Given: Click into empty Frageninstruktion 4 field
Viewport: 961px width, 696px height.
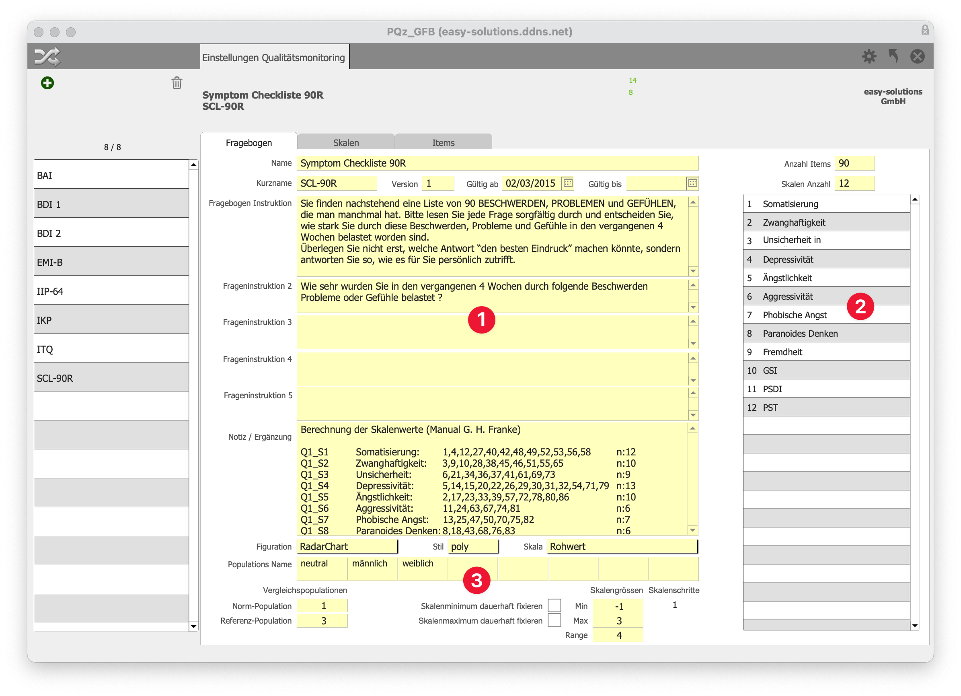Looking at the screenshot, I should (493, 369).
